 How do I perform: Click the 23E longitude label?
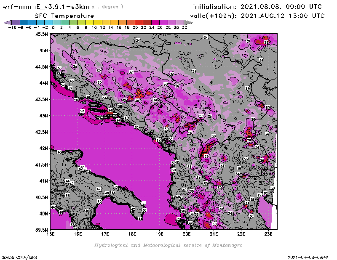268,234
